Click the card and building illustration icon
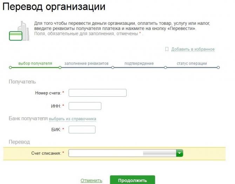Viewport: 235px width, 184px height. (x=19, y=31)
